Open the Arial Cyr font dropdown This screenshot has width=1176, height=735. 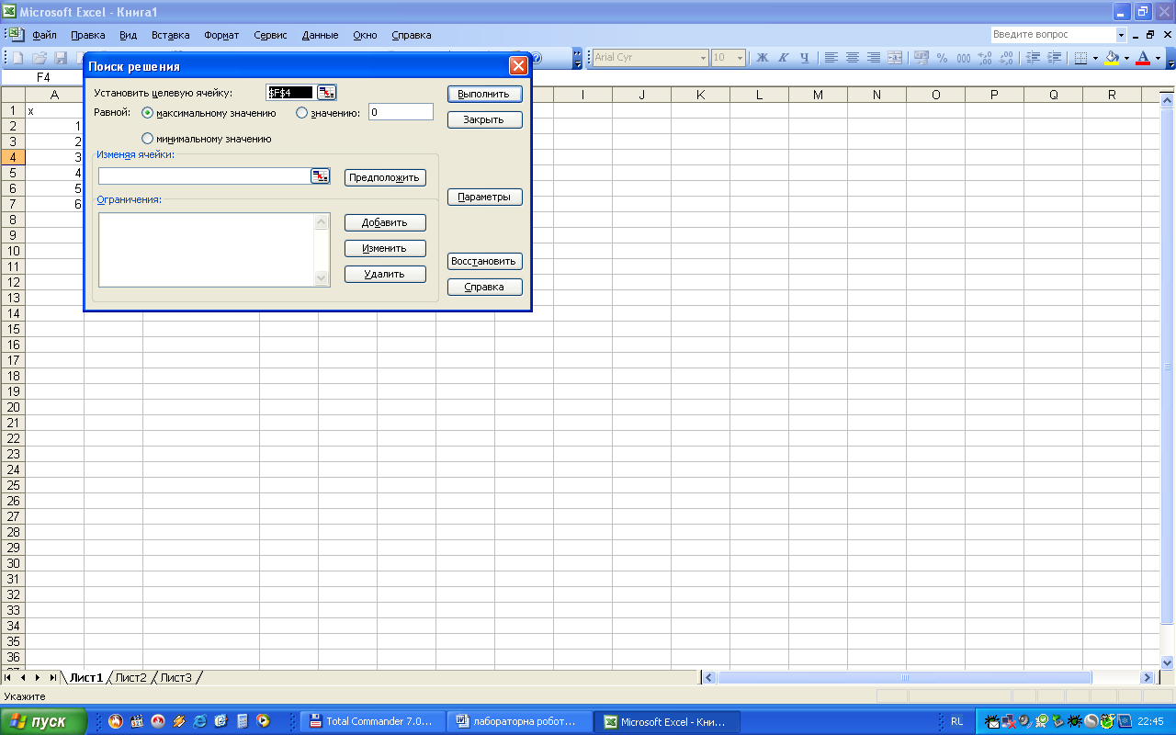(704, 58)
